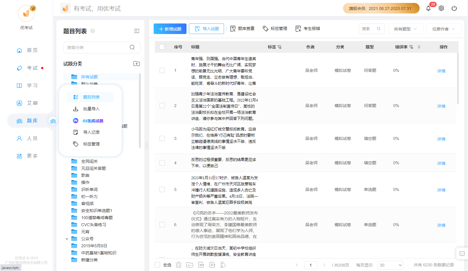Open settings gear in header
The height and width of the screenshot is (271, 468).
[441, 8]
